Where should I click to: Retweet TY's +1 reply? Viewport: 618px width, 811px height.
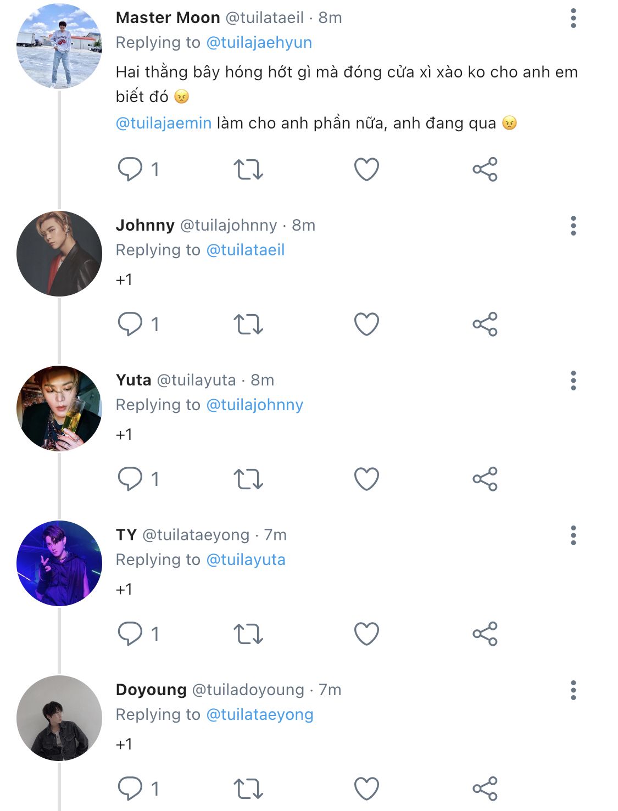(248, 634)
